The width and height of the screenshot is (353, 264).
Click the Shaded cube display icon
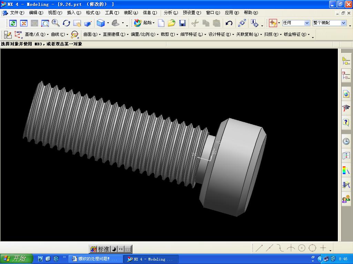point(101,23)
